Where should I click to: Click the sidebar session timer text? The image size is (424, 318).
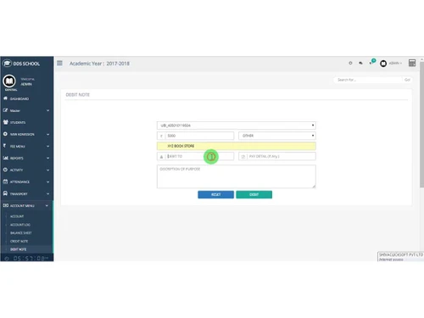click(x=31, y=259)
